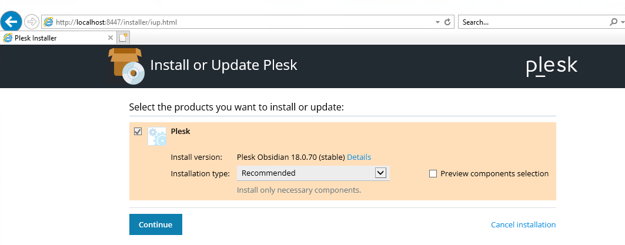This screenshot has height=245, width=625.
Task: Click the browser forward arrow button
Action: click(x=31, y=22)
